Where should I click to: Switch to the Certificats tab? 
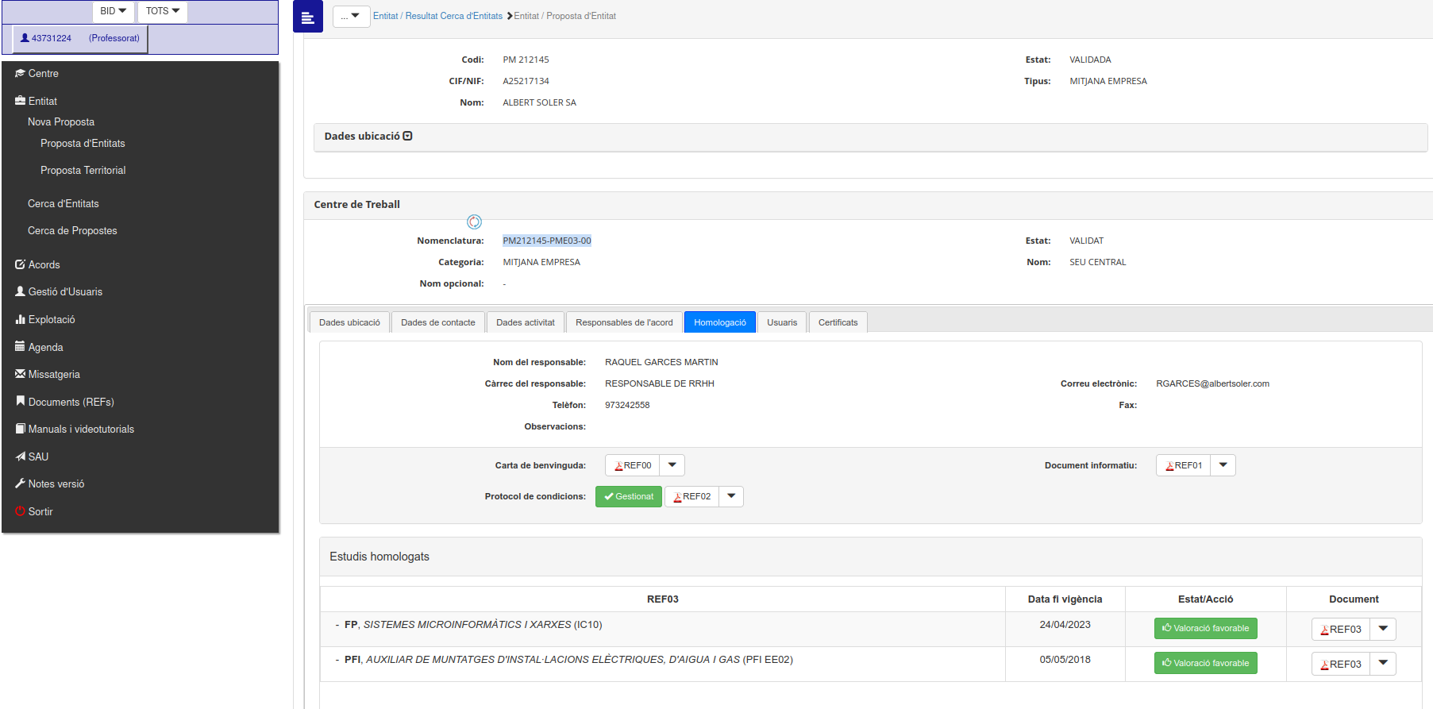(x=838, y=322)
